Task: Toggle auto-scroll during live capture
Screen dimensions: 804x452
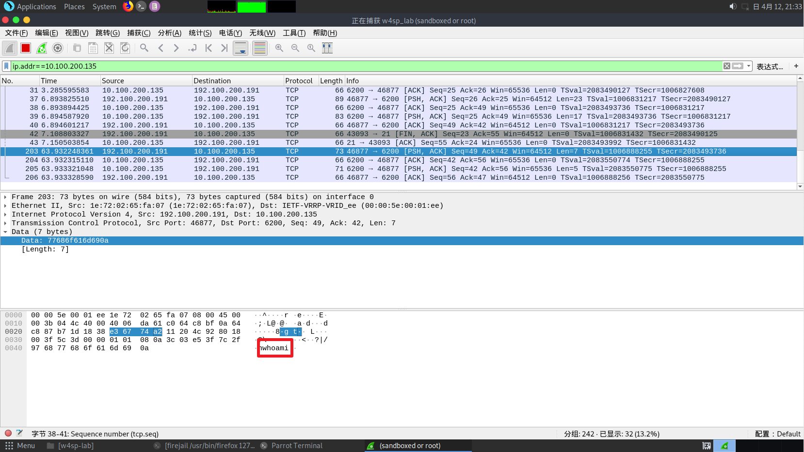Action: tap(241, 48)
